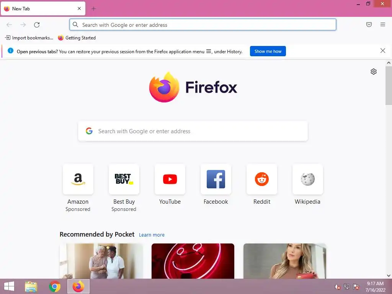Image resolution: width=392 pixels, height=294 pixels.
Task: Click the scrollbar down arrow
Action: 389,276
